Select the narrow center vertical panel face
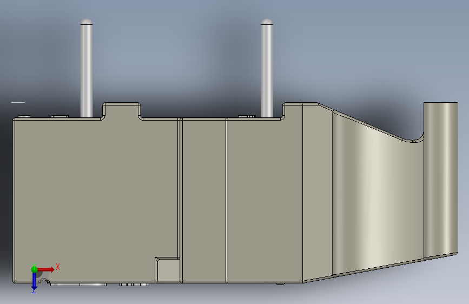The image size is (469, 304). (x=204, y=200)
